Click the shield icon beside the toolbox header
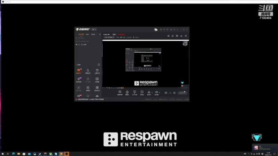 [99, 65]
